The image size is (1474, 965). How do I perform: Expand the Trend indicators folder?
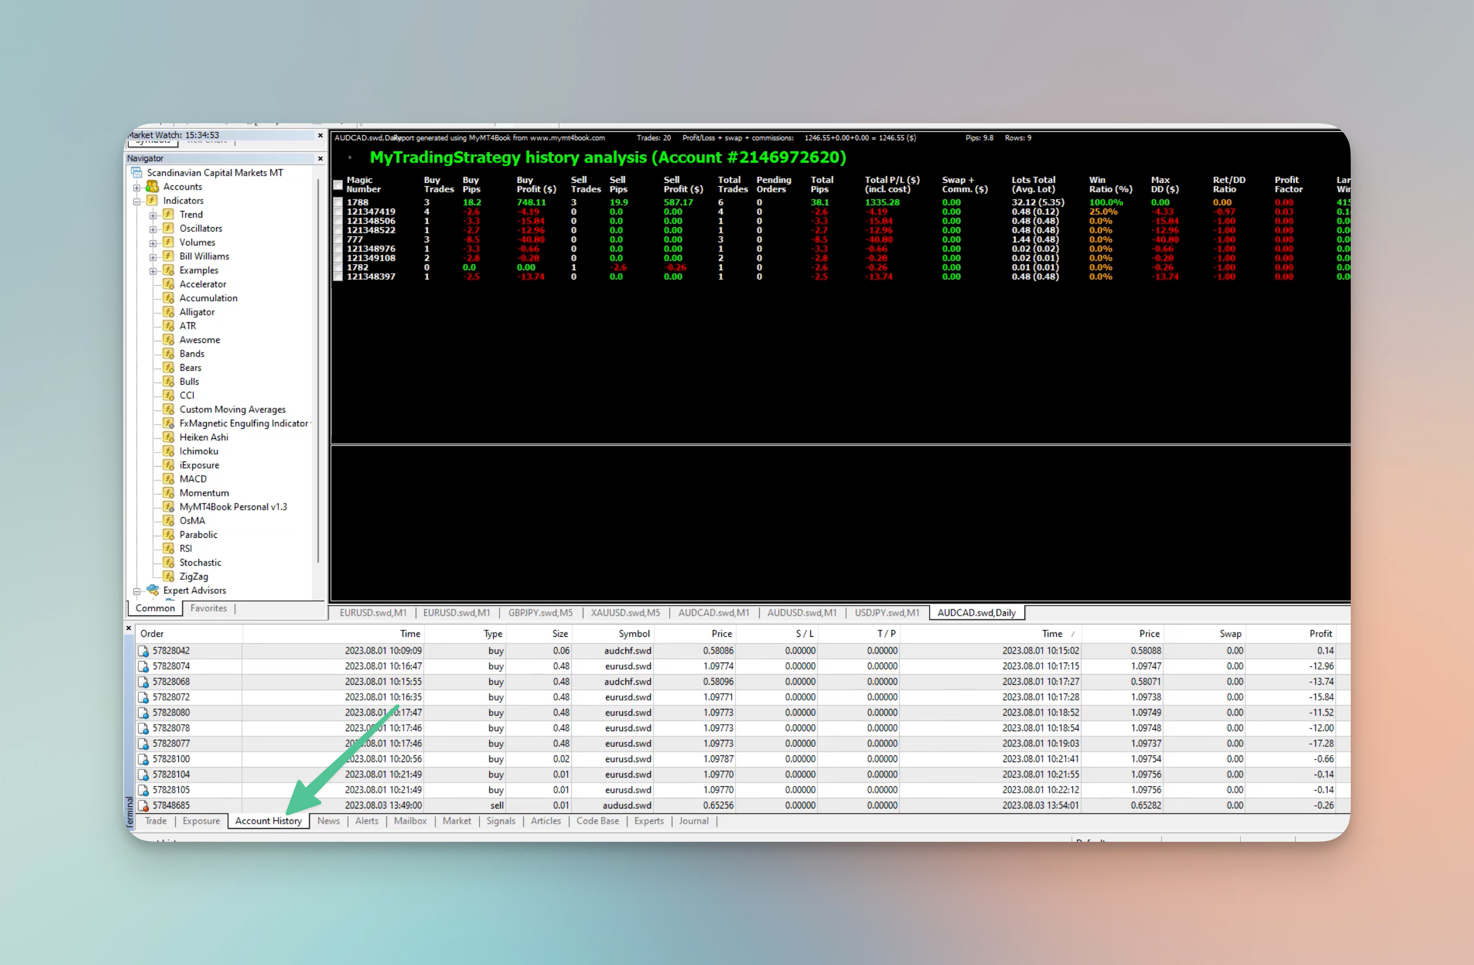pyautogui.click(x=153, y=215)
